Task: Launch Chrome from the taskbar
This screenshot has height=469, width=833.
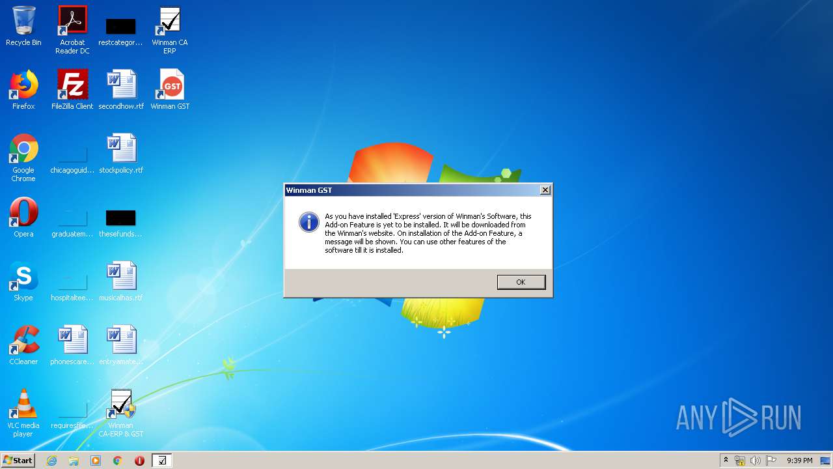Action: click(118, 461)
